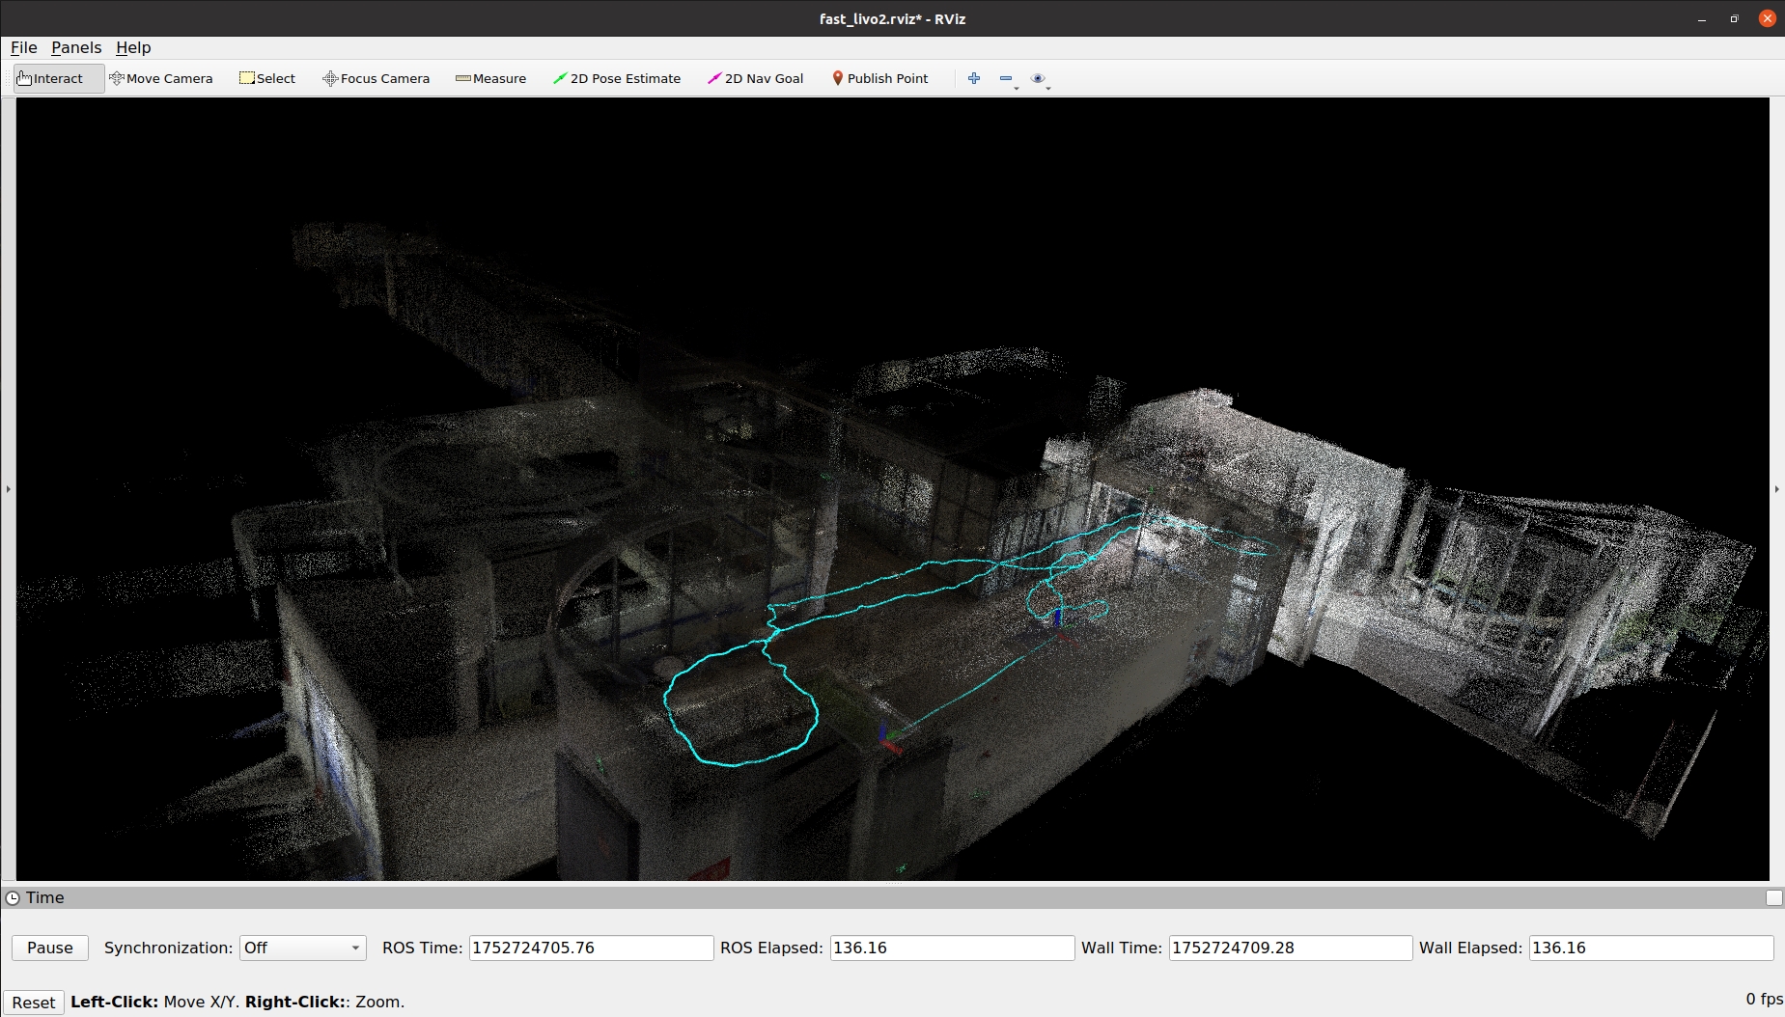Open the minus remove-tool dropdown
Image resolution: width=1785 pixels, height=1017 pixels.
click(x=1008, y=79)
